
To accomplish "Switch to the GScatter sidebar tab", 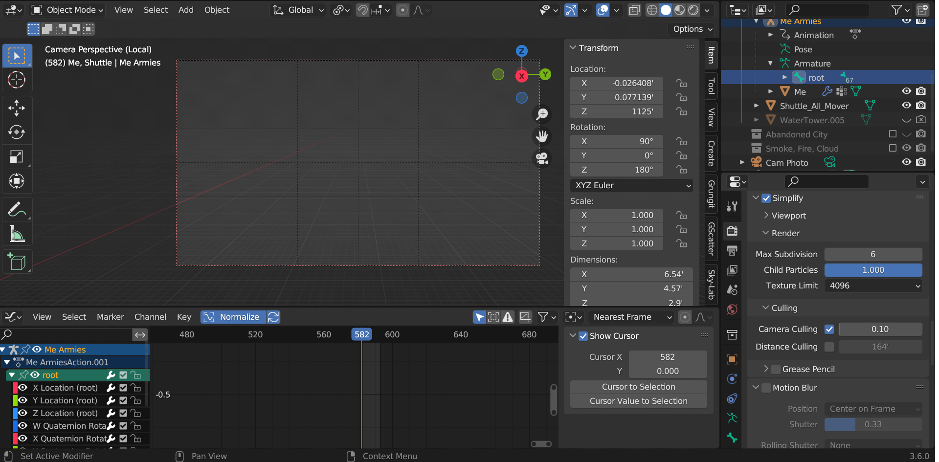I will tap(711, 239).
